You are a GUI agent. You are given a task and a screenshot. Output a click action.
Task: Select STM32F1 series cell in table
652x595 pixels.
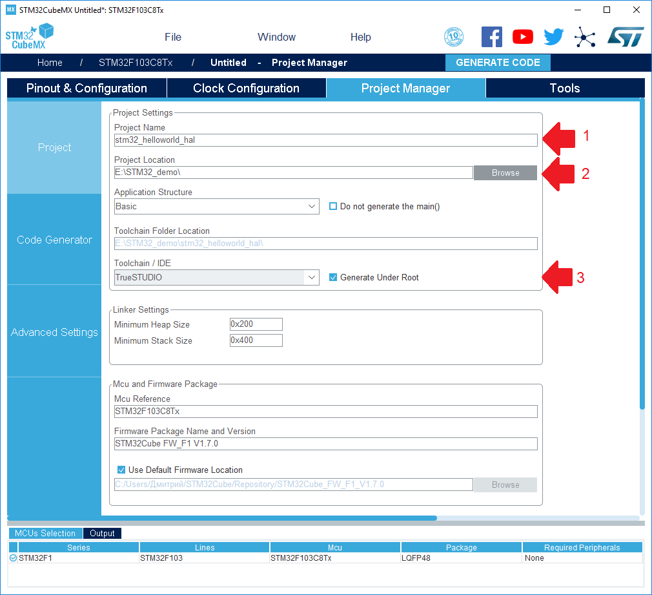(79, 558)
